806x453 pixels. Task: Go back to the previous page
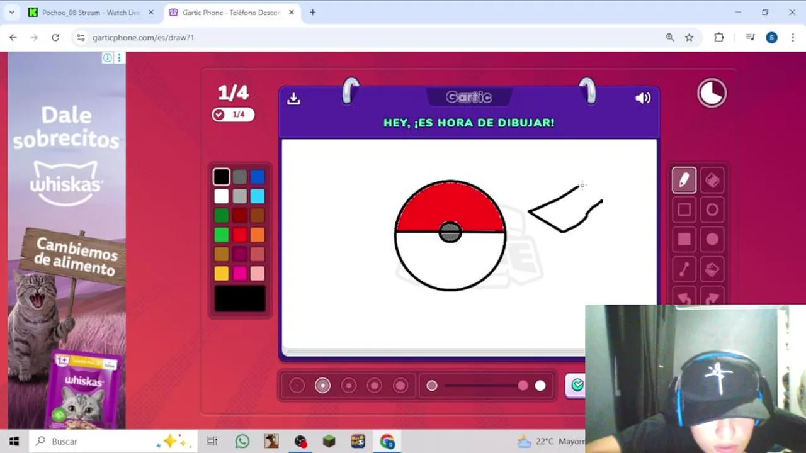pyautogui.click(x=13, y=38)
